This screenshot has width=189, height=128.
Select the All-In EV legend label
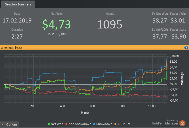[x=124, y=124]
